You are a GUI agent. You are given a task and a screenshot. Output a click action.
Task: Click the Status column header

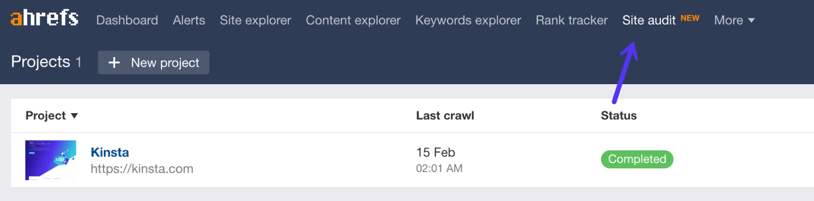click(x=618, y=115)
